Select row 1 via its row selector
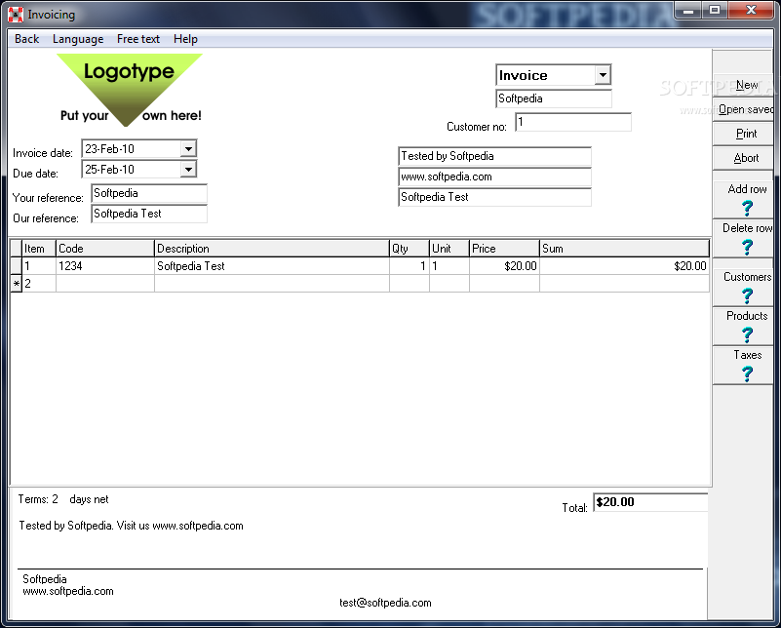781x628 pixels. coord(16,266)
